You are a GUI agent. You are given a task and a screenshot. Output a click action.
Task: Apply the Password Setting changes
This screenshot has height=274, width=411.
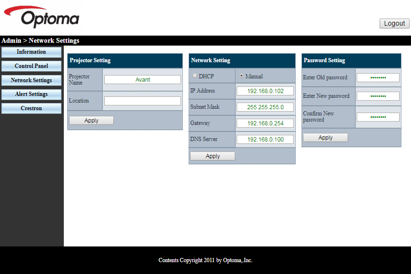(x=325, y=138)
